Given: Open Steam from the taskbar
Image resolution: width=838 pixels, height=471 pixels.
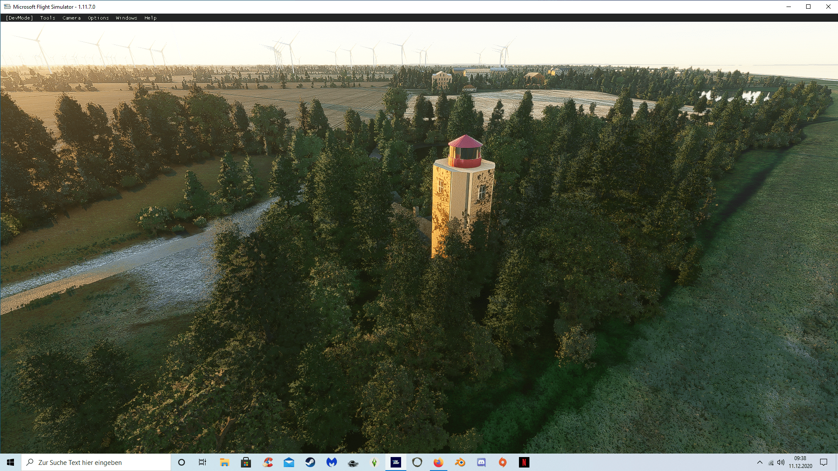Looking at the screenshot, I should click(x=310, y=462).
